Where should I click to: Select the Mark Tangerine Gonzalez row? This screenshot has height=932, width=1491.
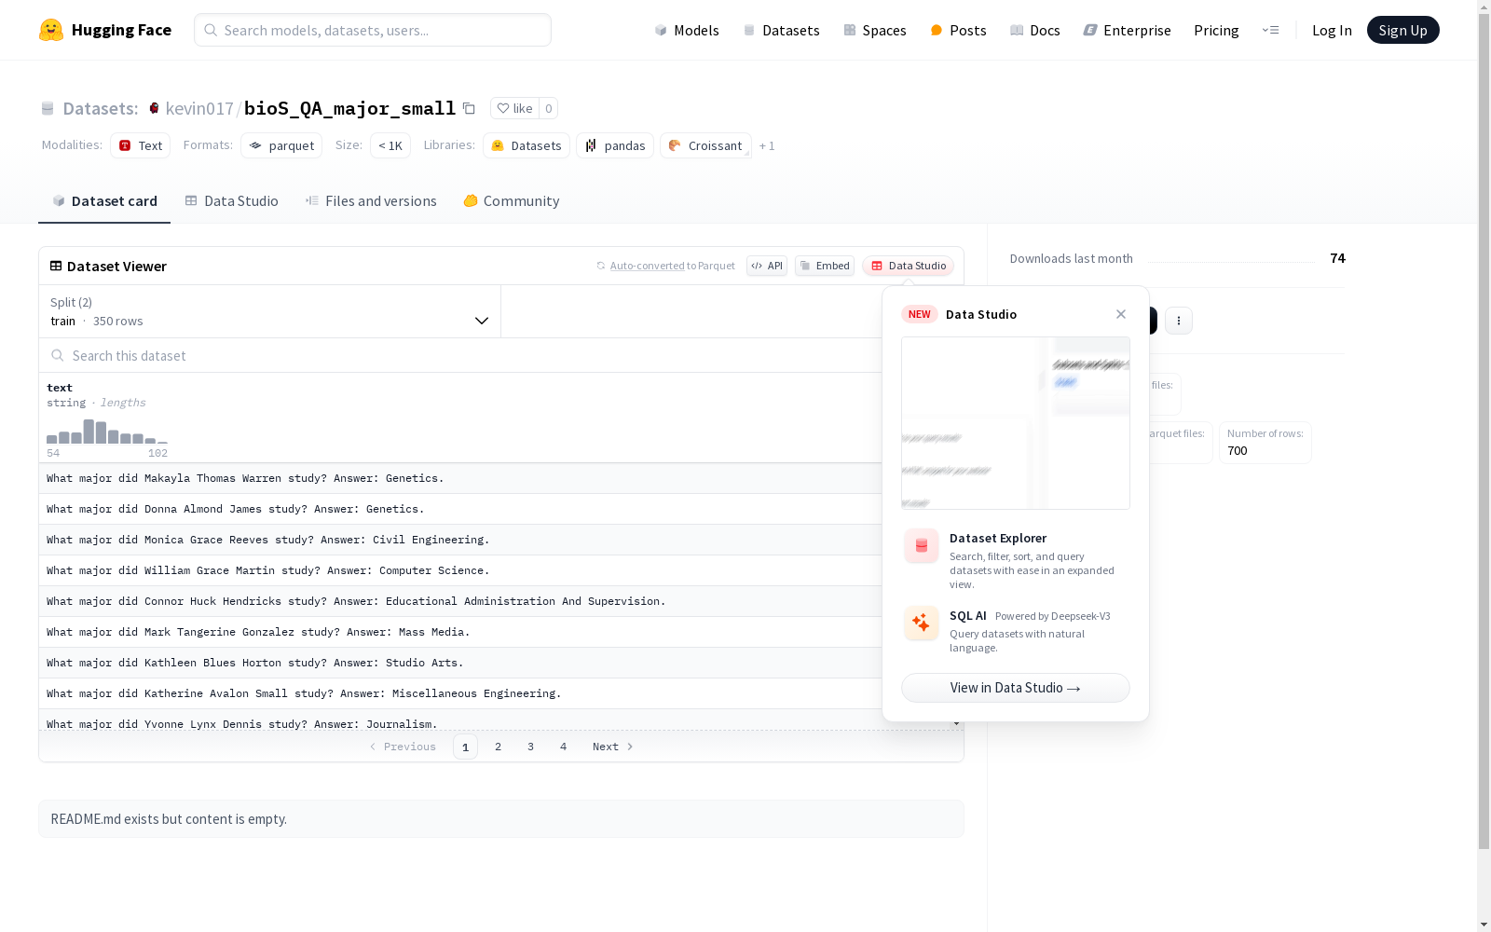coord(460,632)
